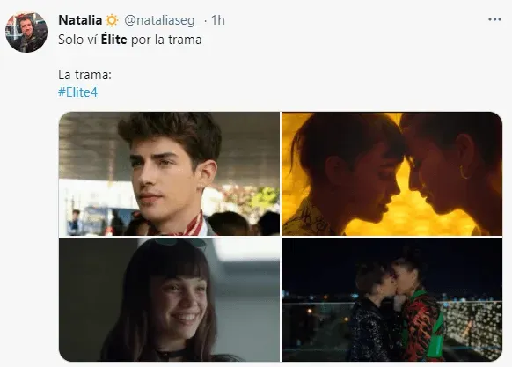Click the sun emoji beside Natalia's name
The image size is (512, 367).
click(x=112, y=20)
